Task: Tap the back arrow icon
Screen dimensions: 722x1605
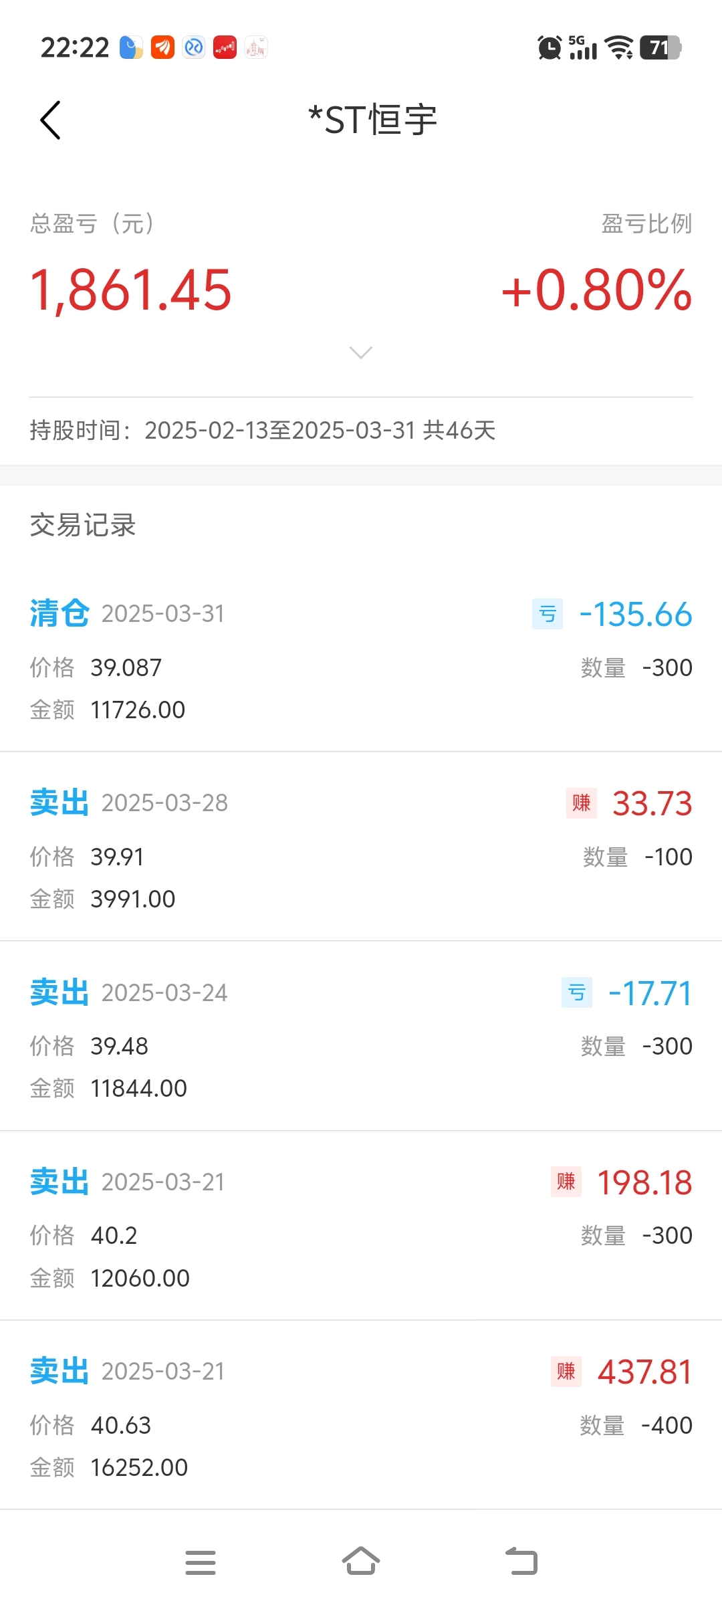Action: click(51, 120)
